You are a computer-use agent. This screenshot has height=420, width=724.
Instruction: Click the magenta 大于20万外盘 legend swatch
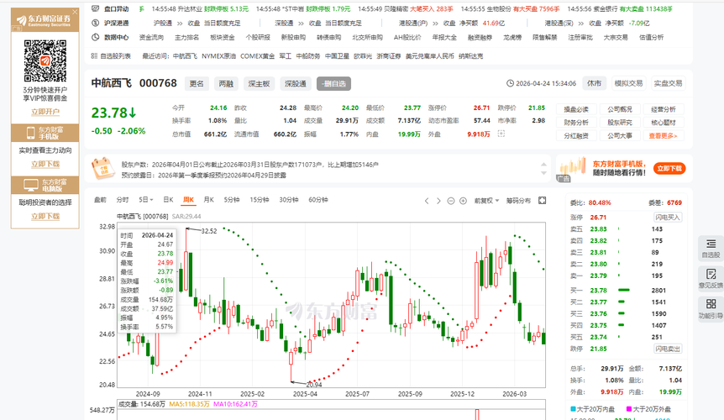pyautogui.click(x=629, y=409)
